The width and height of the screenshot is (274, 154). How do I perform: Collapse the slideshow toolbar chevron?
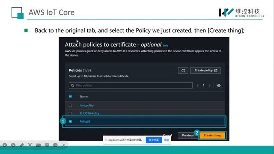pyautogui.click(x=64, y=145)
